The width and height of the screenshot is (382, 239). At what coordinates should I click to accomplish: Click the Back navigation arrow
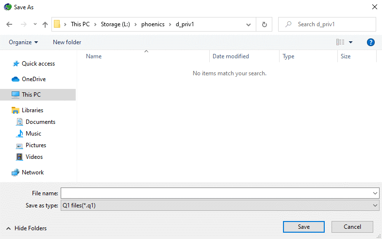tap(9, 24)
